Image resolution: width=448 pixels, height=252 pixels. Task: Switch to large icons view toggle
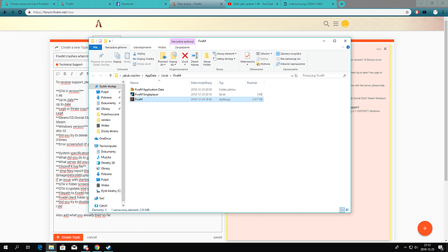point(347,210)
